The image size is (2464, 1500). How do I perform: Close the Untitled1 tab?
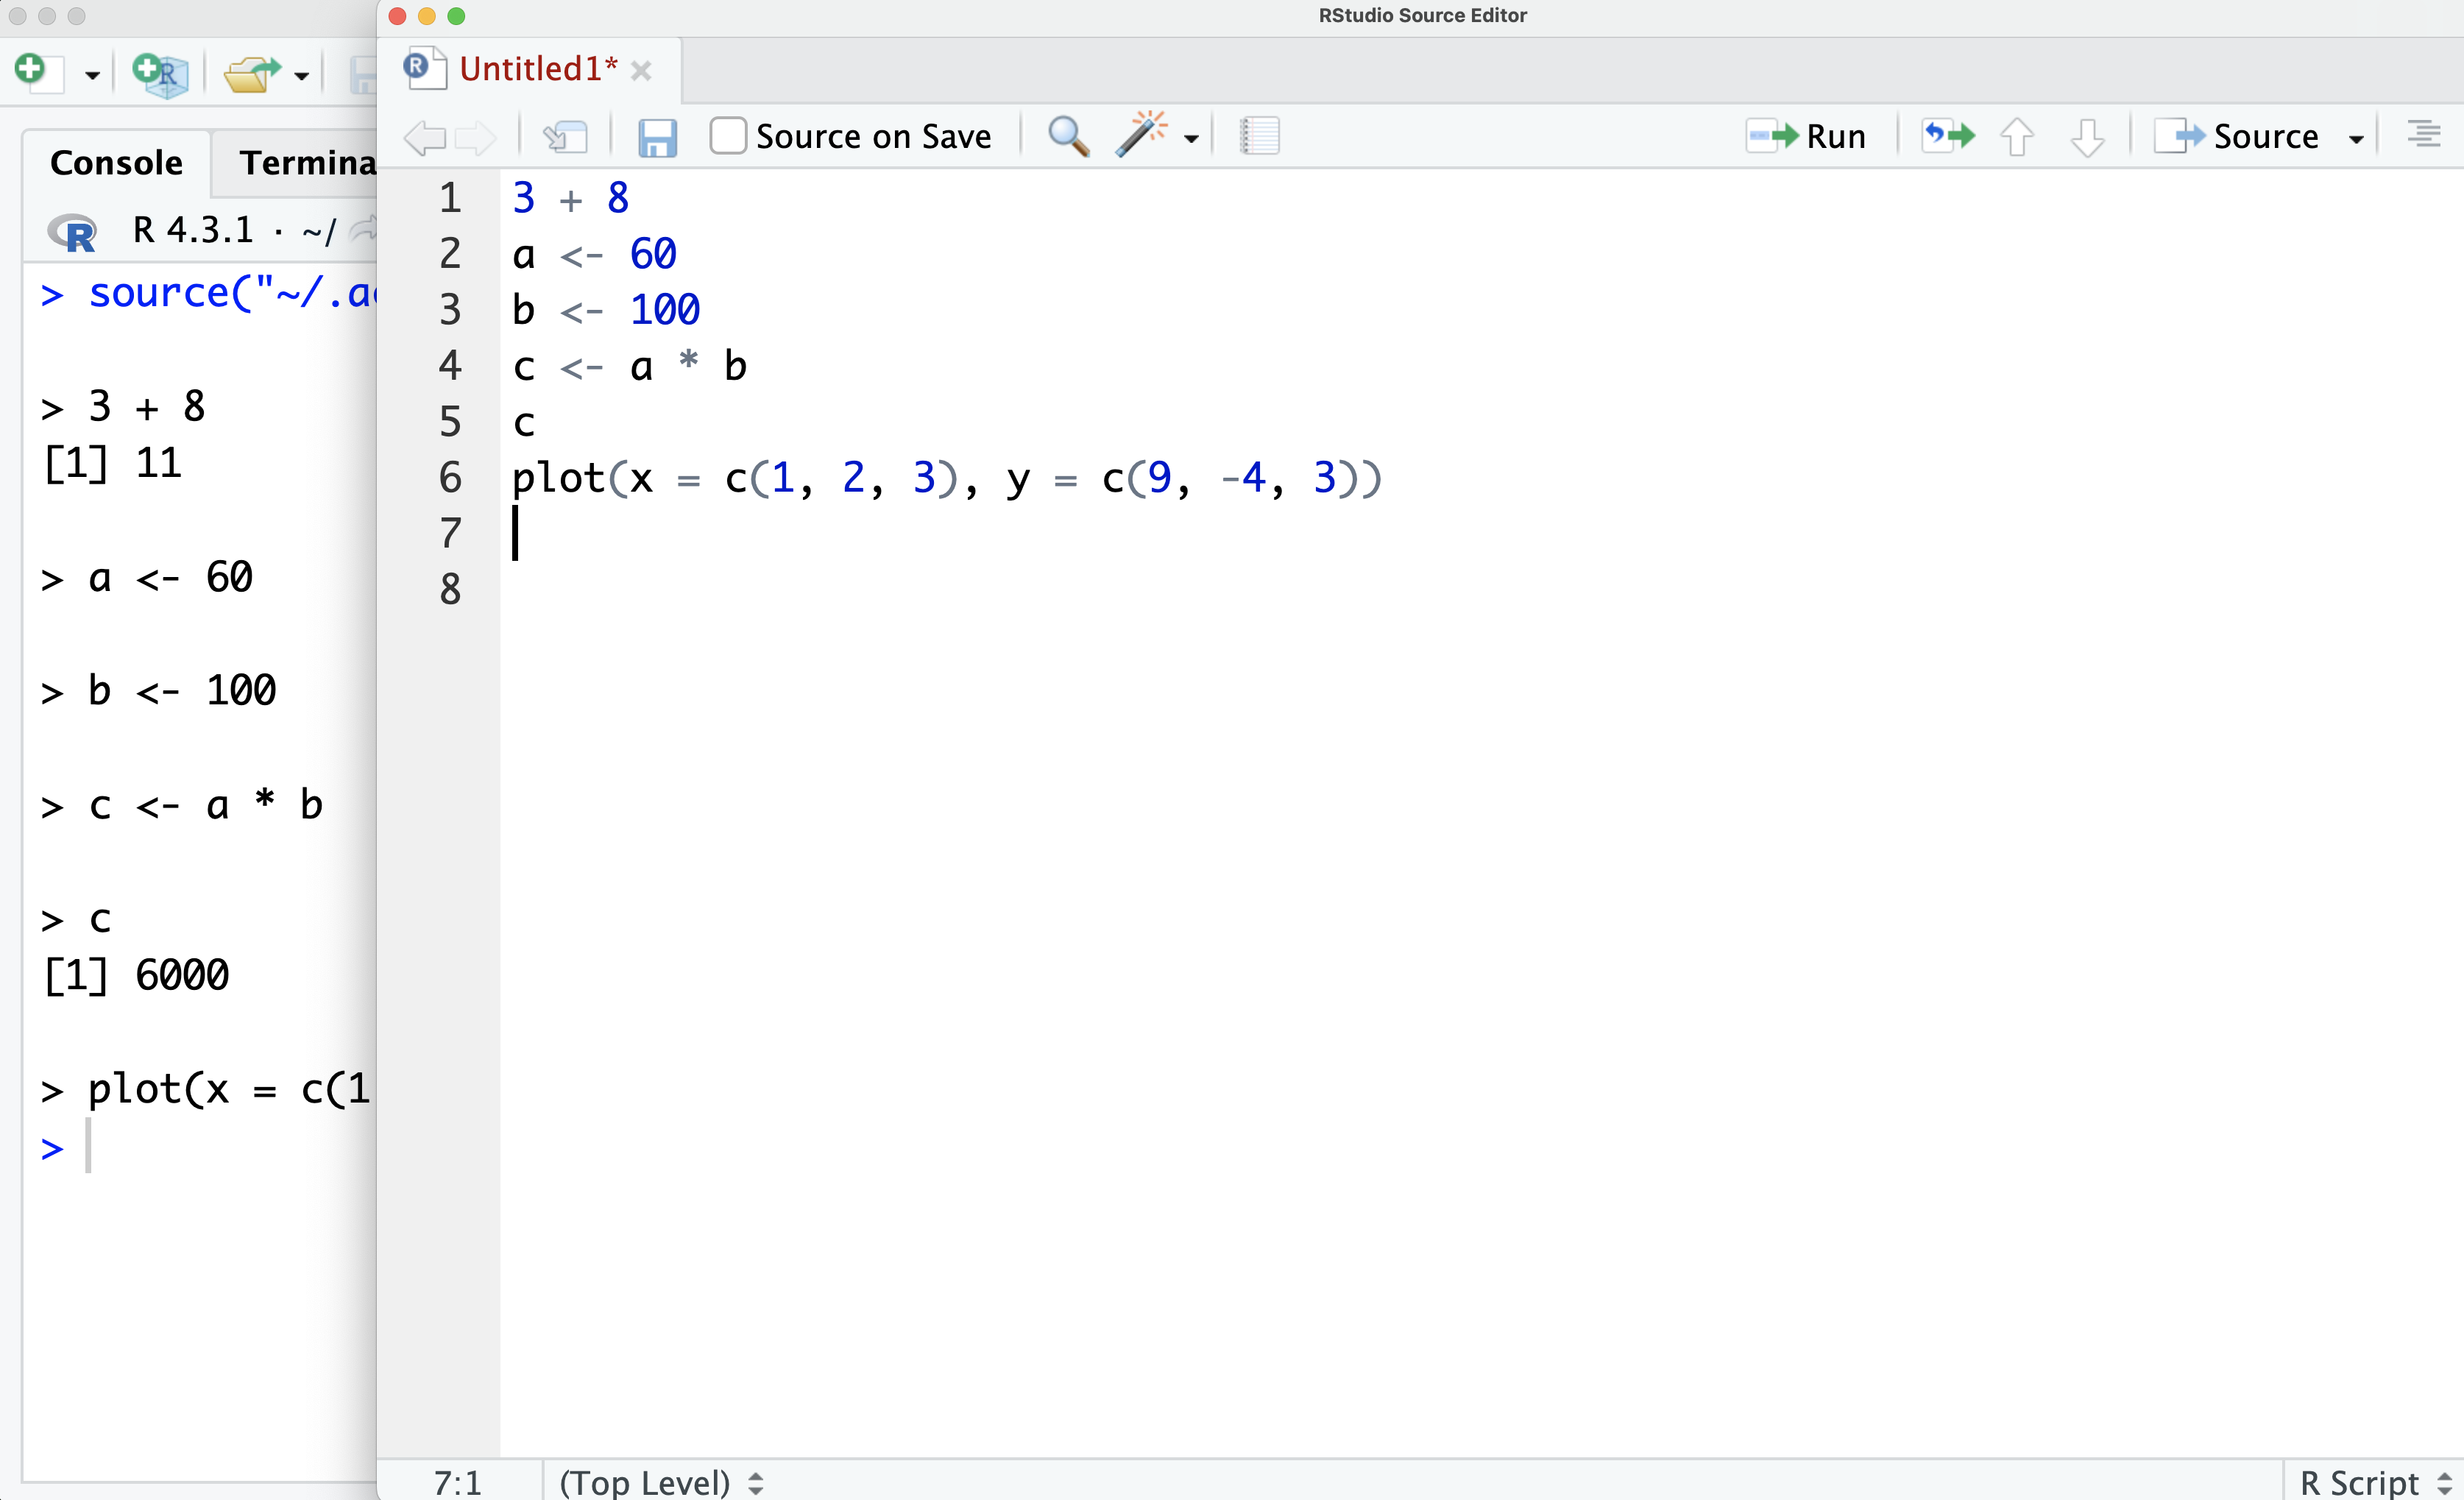(641, 71)
